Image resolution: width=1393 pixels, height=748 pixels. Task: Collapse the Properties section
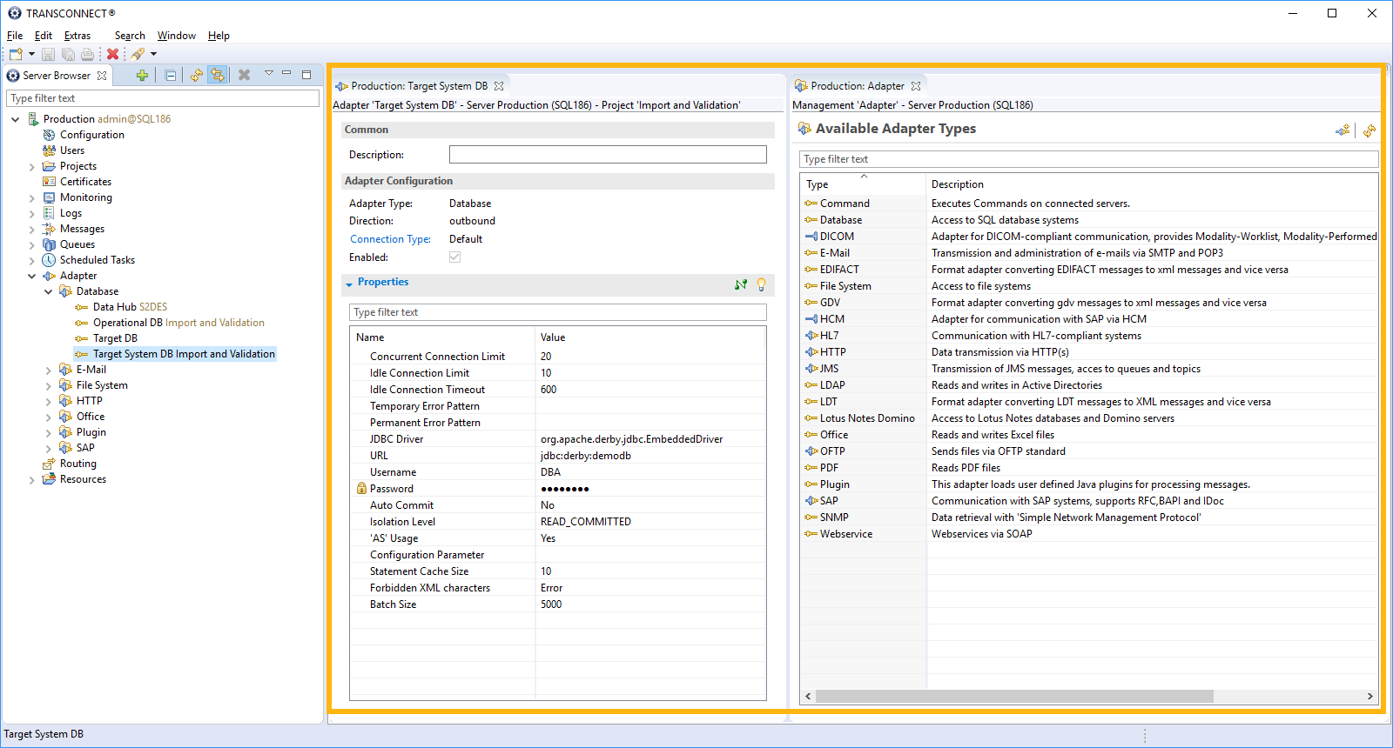(349, 284)
